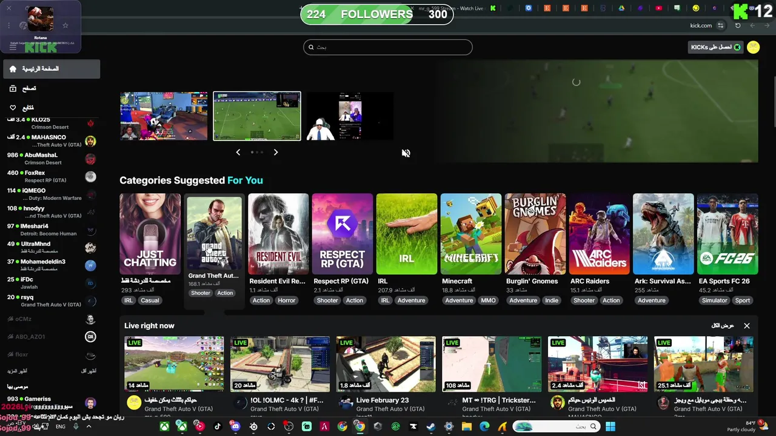Select the colorful arcade room carousel thumbnail
776x436 pixels.
tap(164, 116)
